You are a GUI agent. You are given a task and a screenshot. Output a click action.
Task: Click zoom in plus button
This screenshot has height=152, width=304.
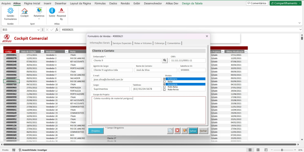(x=295, y=150)
